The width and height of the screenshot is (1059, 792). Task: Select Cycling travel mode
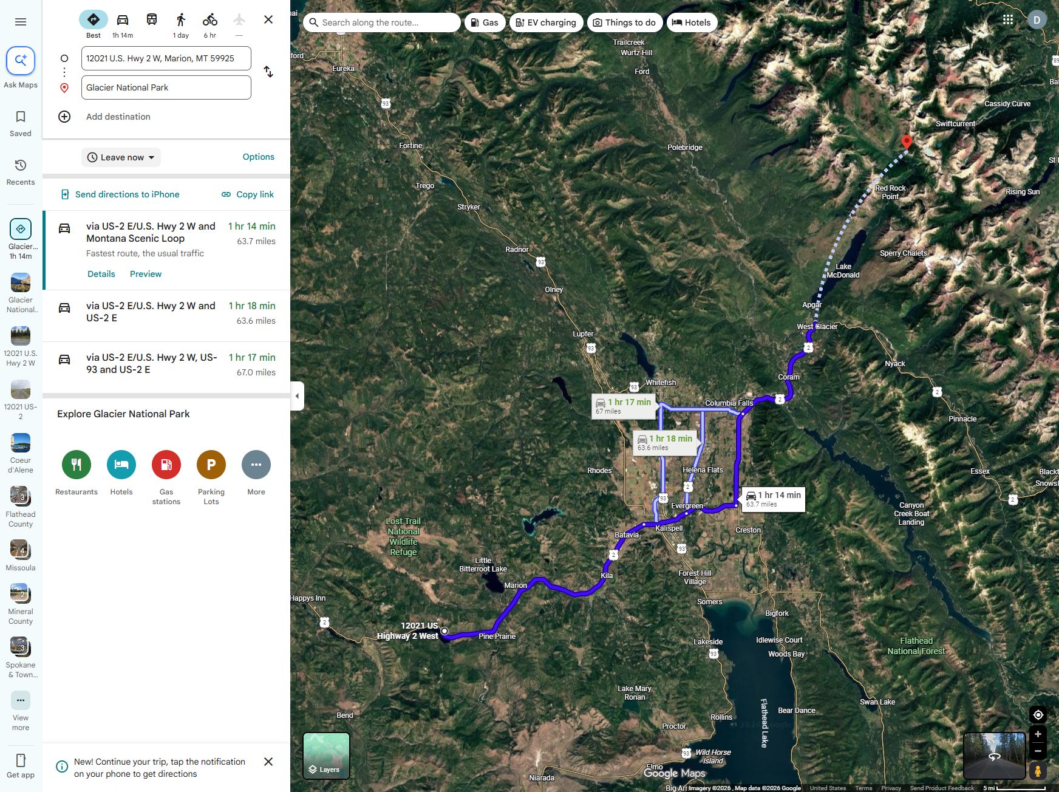[x=210, y=24]
